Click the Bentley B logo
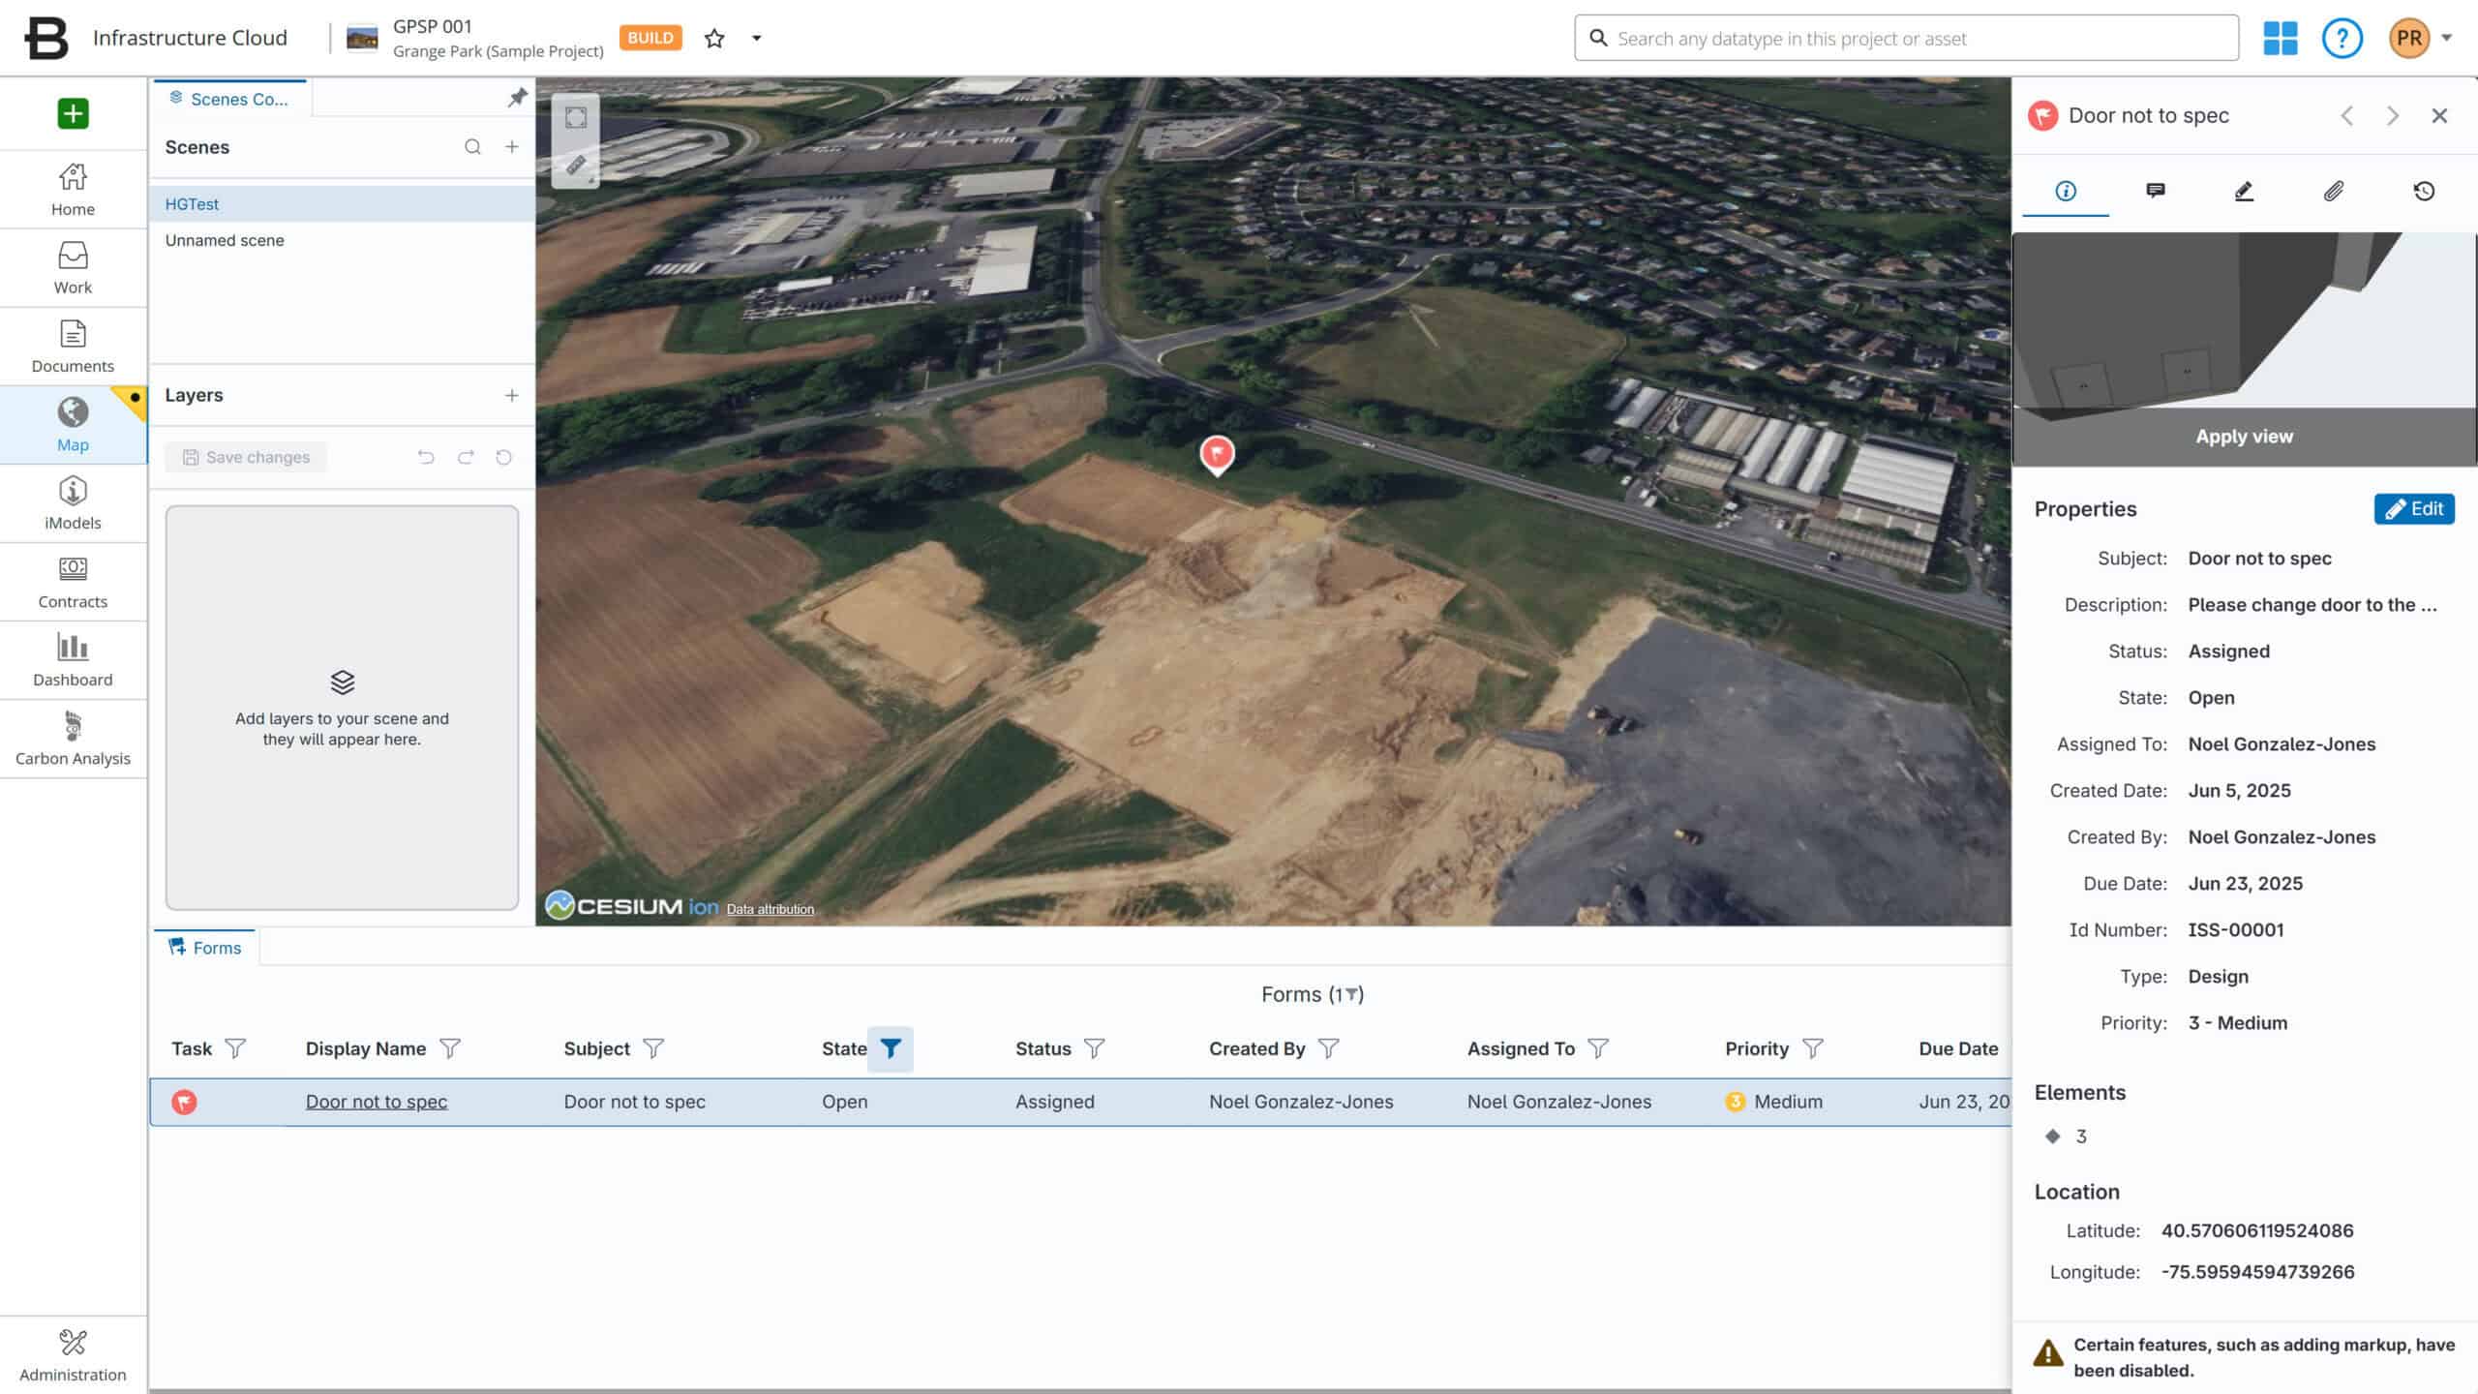Viewport: 2478px width, 1394px height. (46, 38)
